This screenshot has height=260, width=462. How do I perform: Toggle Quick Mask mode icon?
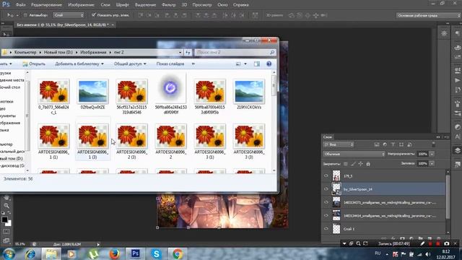6,232
